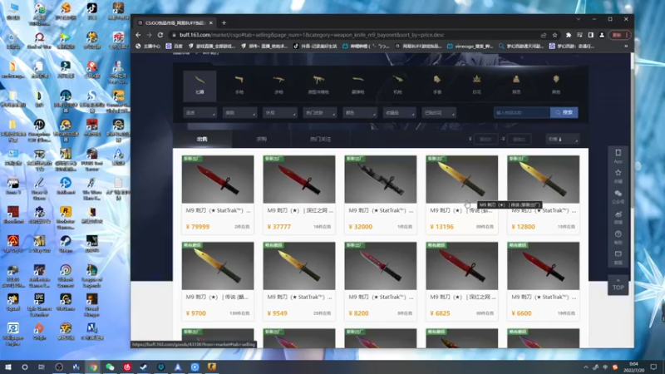
Task: Select the Gloves (手套) category icon
Action: coord(437,86)
